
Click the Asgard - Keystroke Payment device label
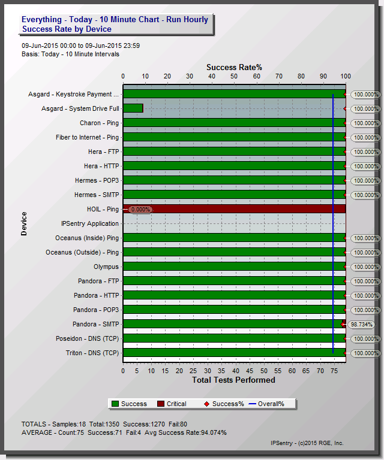tap(73, 94)
